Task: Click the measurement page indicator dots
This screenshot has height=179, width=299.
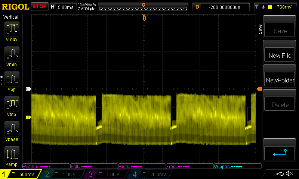Action: (x=1, y=81)
